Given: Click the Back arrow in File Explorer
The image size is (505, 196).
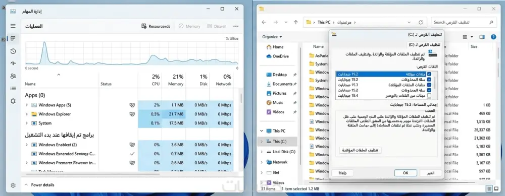Looking at the screenshot, I should 264,22.
